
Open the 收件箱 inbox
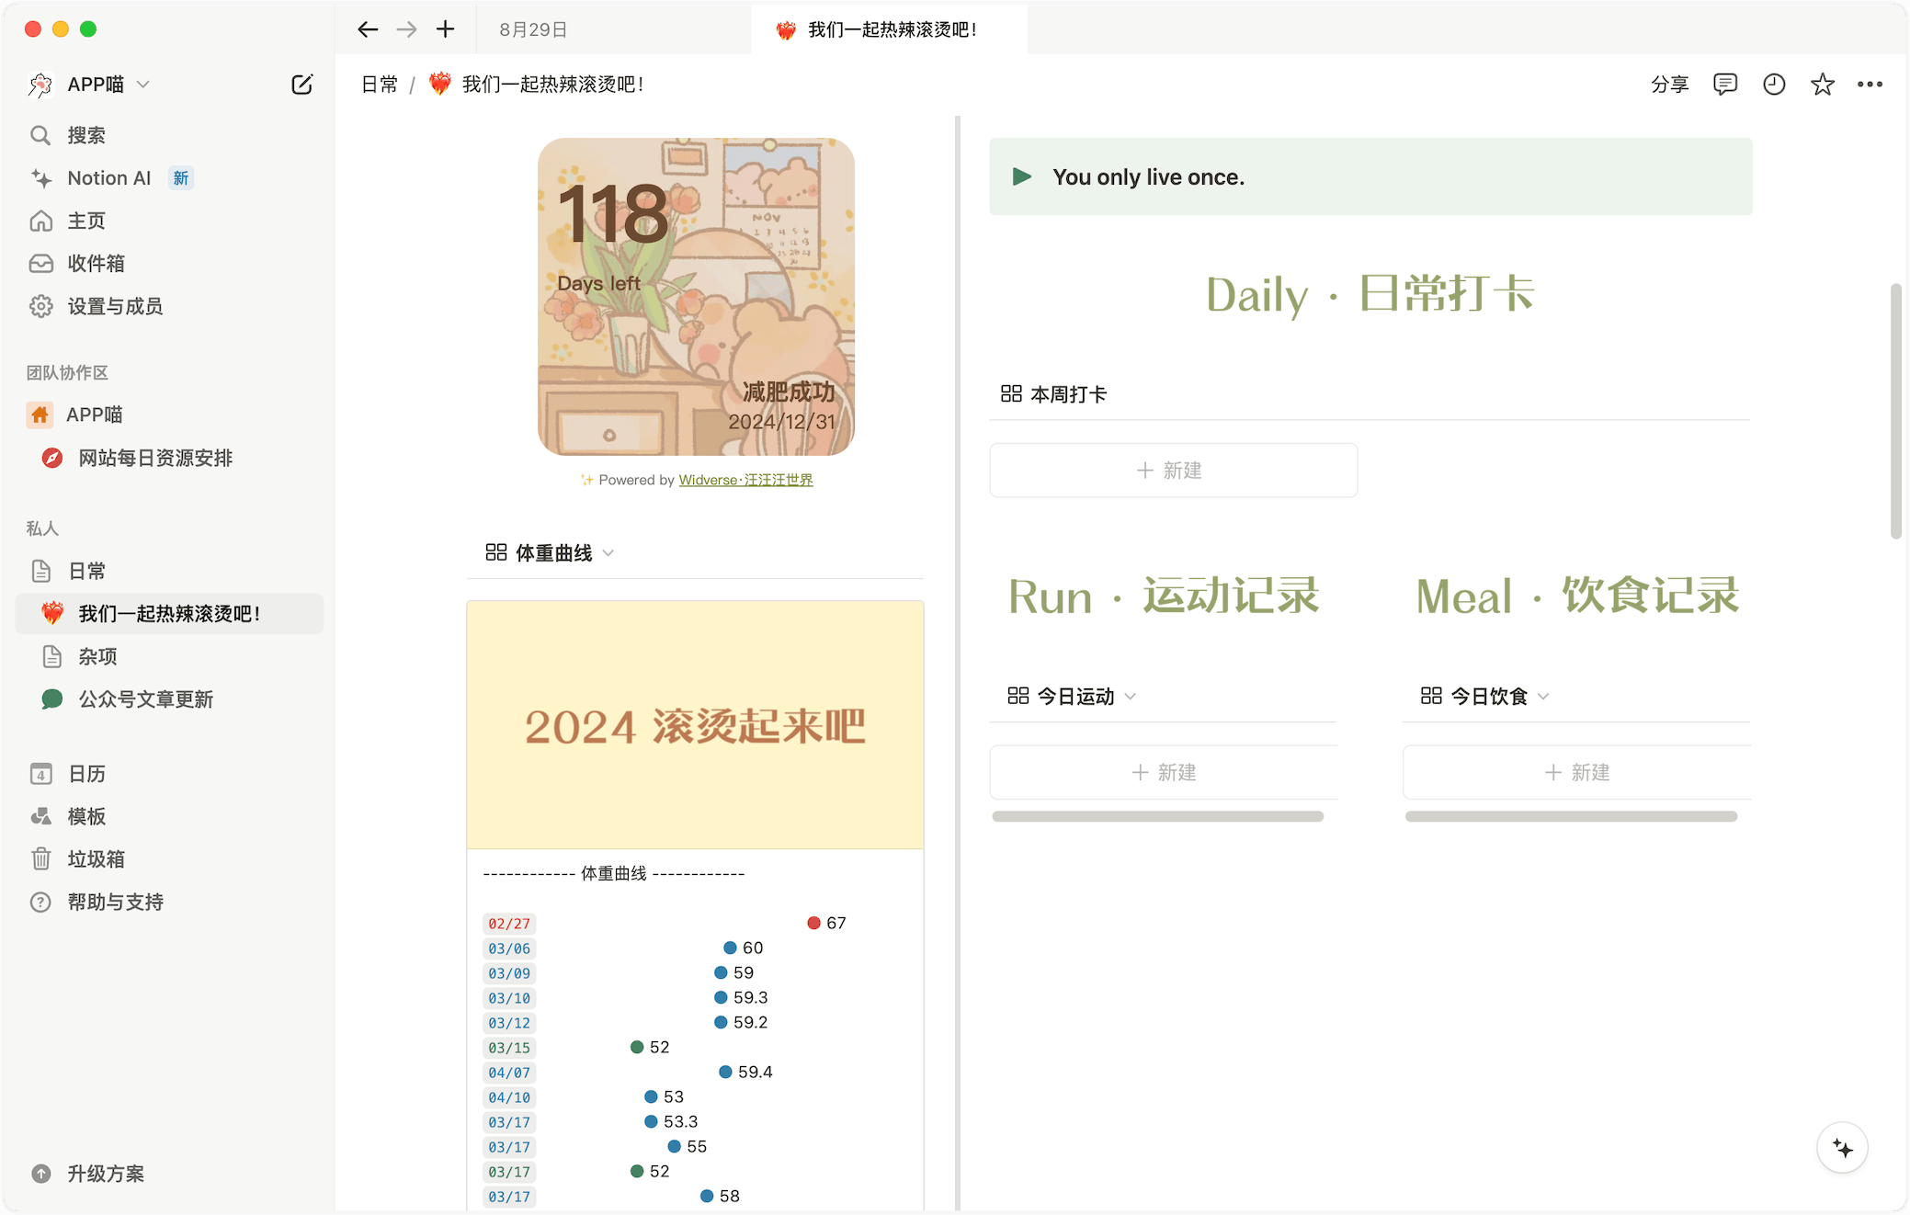pos(95,264)
